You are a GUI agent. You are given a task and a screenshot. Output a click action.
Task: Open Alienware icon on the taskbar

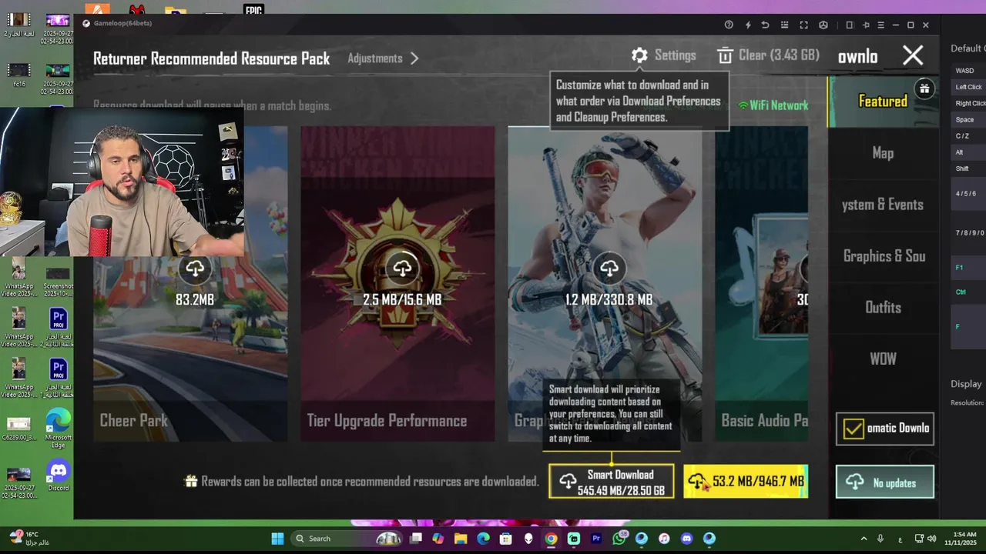(x=528, y=539)
